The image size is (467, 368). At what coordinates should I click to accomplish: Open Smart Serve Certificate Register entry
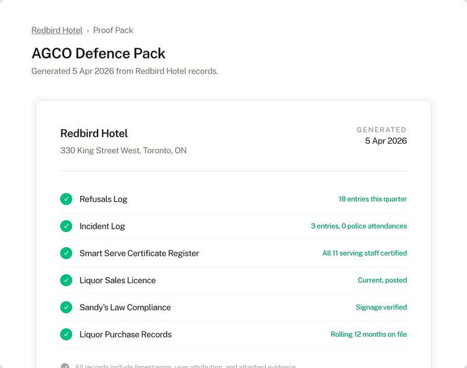(x=139, y=253)
